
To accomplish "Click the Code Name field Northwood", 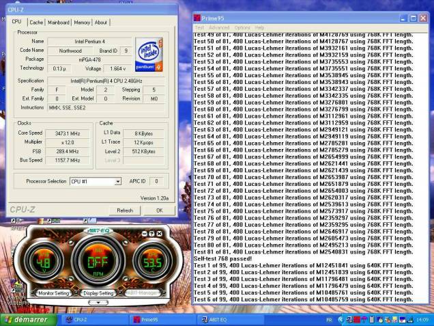I will click(70, 51).
